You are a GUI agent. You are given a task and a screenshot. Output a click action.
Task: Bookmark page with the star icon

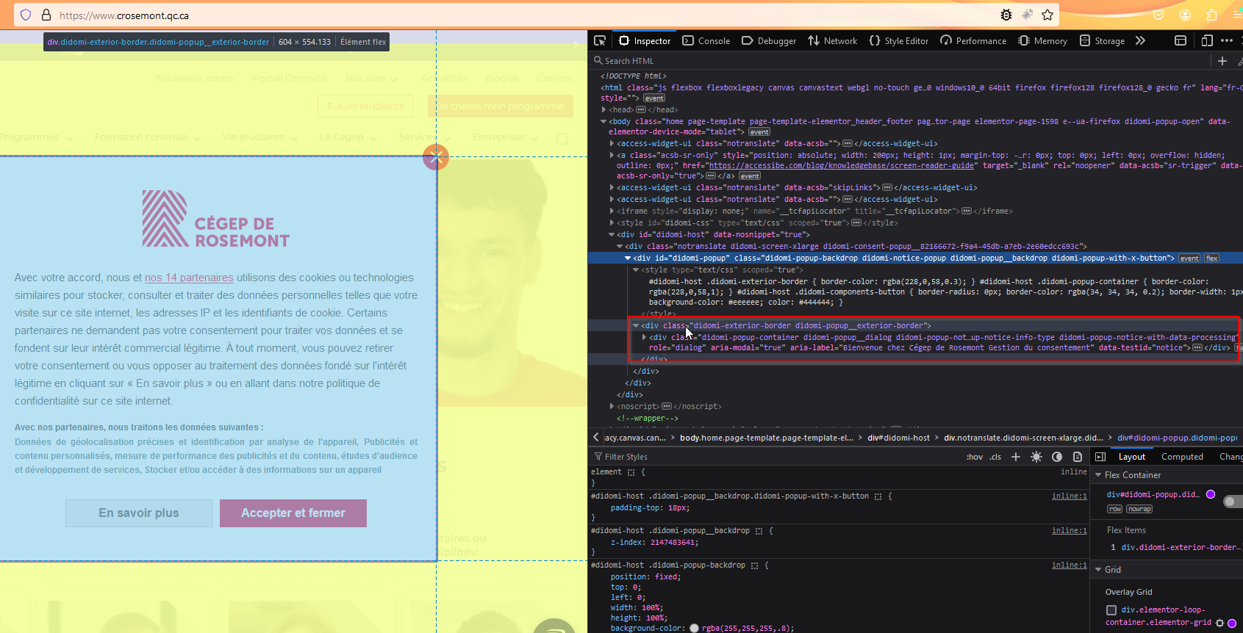(x=1047, y=15)
